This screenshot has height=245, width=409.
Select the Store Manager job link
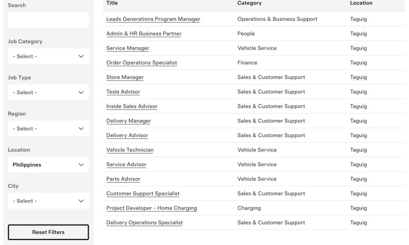(x=125, y=77)
